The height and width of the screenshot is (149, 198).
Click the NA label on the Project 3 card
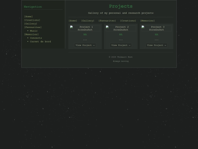coord(157,35)
